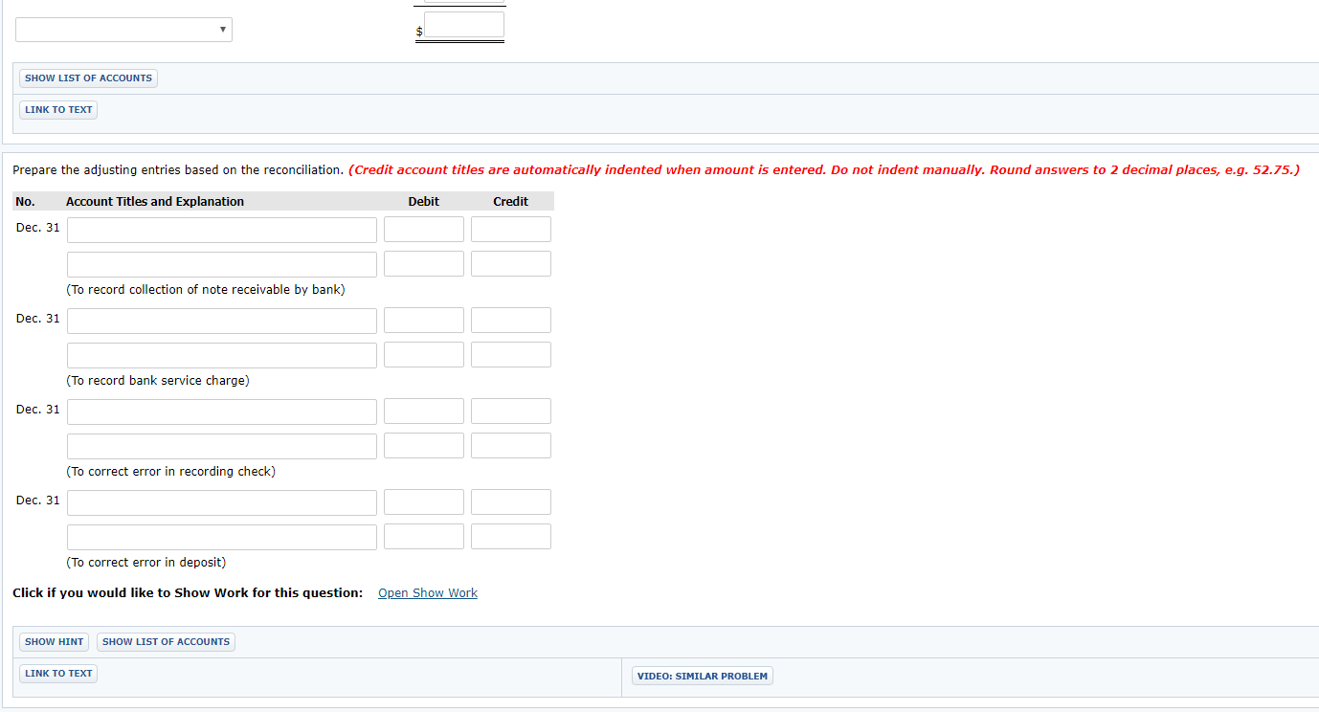This screenshot has width=1319, height=712.
Task: Open the account dropdown at the top left
Action: [123, 30]
